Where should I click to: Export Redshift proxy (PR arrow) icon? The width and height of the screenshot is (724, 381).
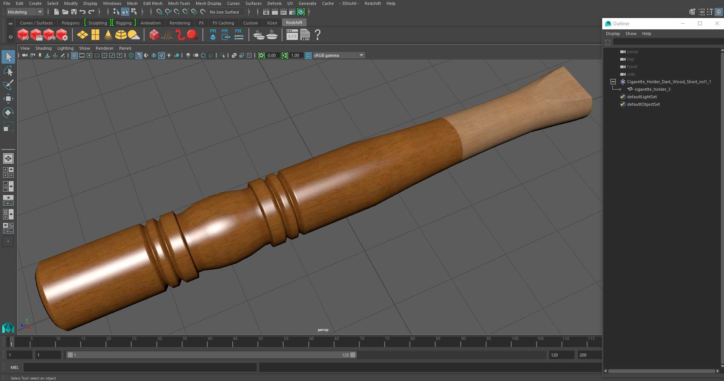point(225,35)
